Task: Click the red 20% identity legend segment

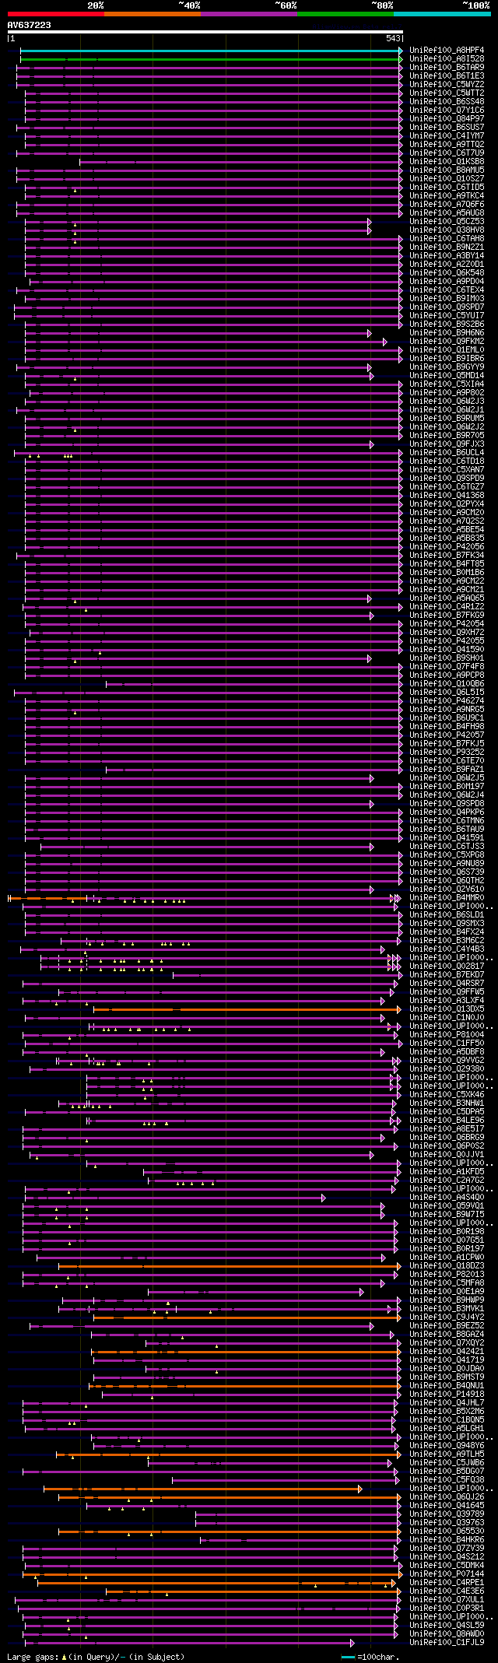Action: click(x=56, y=13)
